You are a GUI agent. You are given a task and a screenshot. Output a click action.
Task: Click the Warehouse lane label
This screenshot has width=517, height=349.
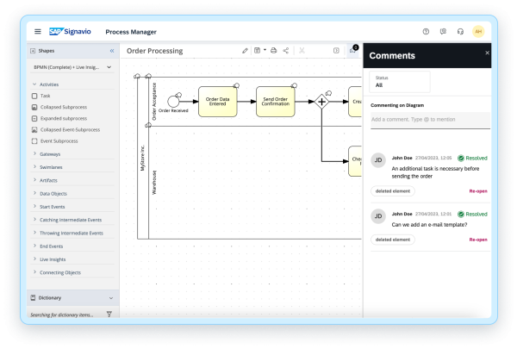154,183
